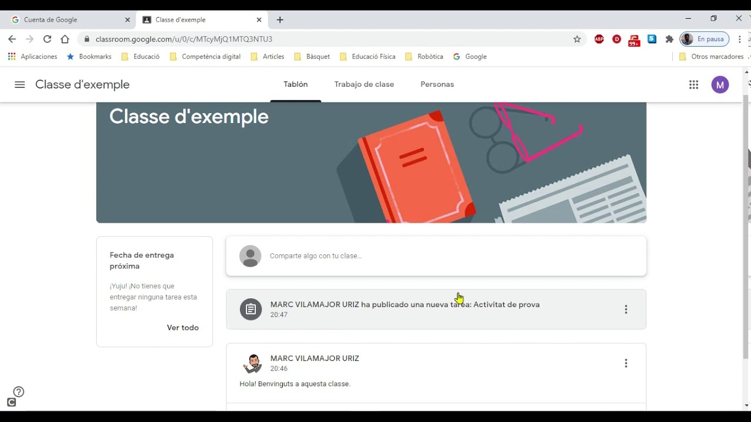Reload the Classroom page
Screen dimensions: 751x422
(x=48, y=39)
